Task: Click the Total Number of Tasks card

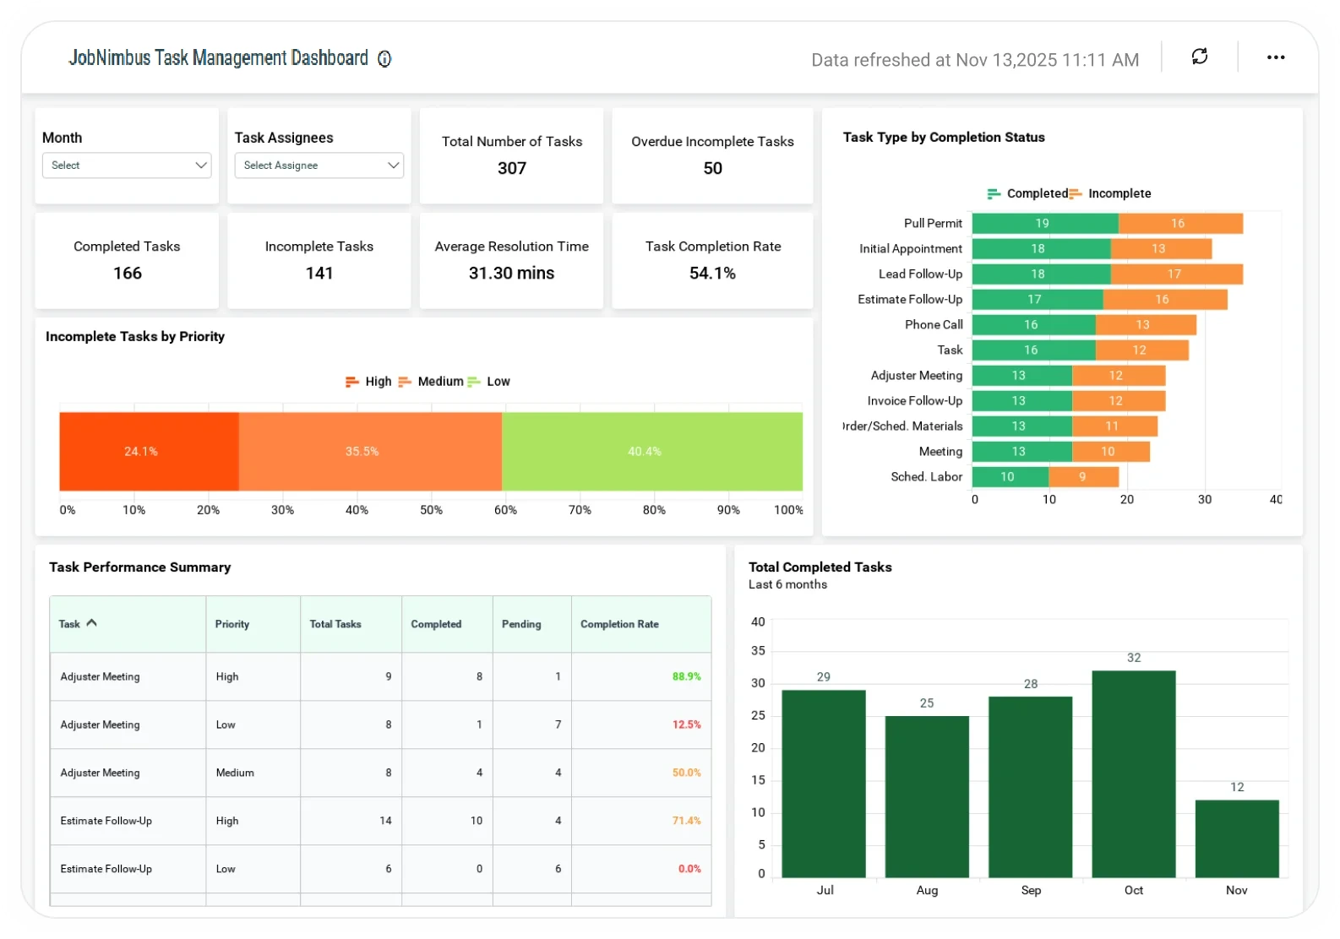Action: [511, 155]
